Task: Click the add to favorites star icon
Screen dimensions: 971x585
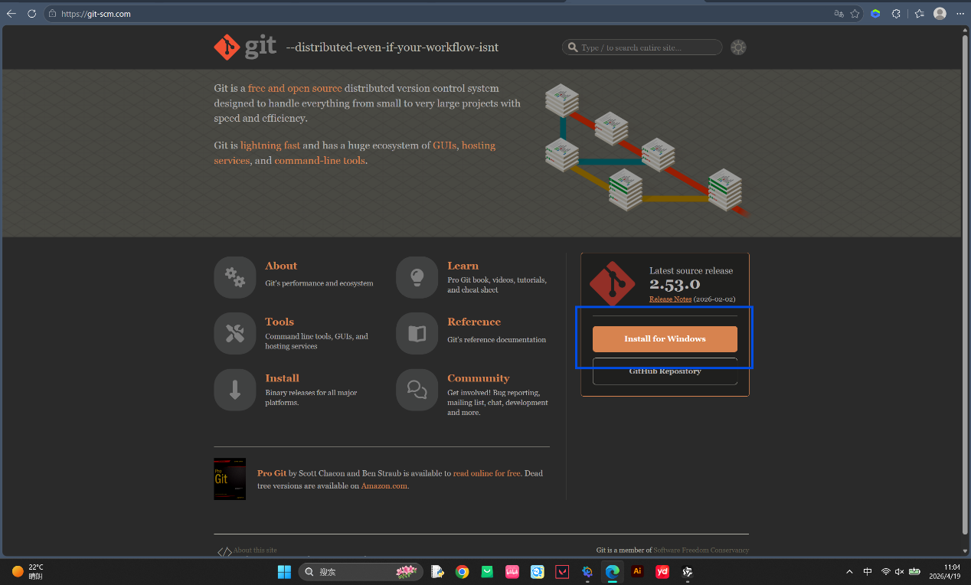Action: click(855, 14)
